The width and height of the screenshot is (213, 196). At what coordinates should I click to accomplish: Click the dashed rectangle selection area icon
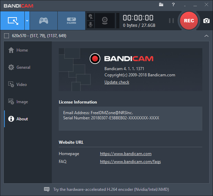7,36
